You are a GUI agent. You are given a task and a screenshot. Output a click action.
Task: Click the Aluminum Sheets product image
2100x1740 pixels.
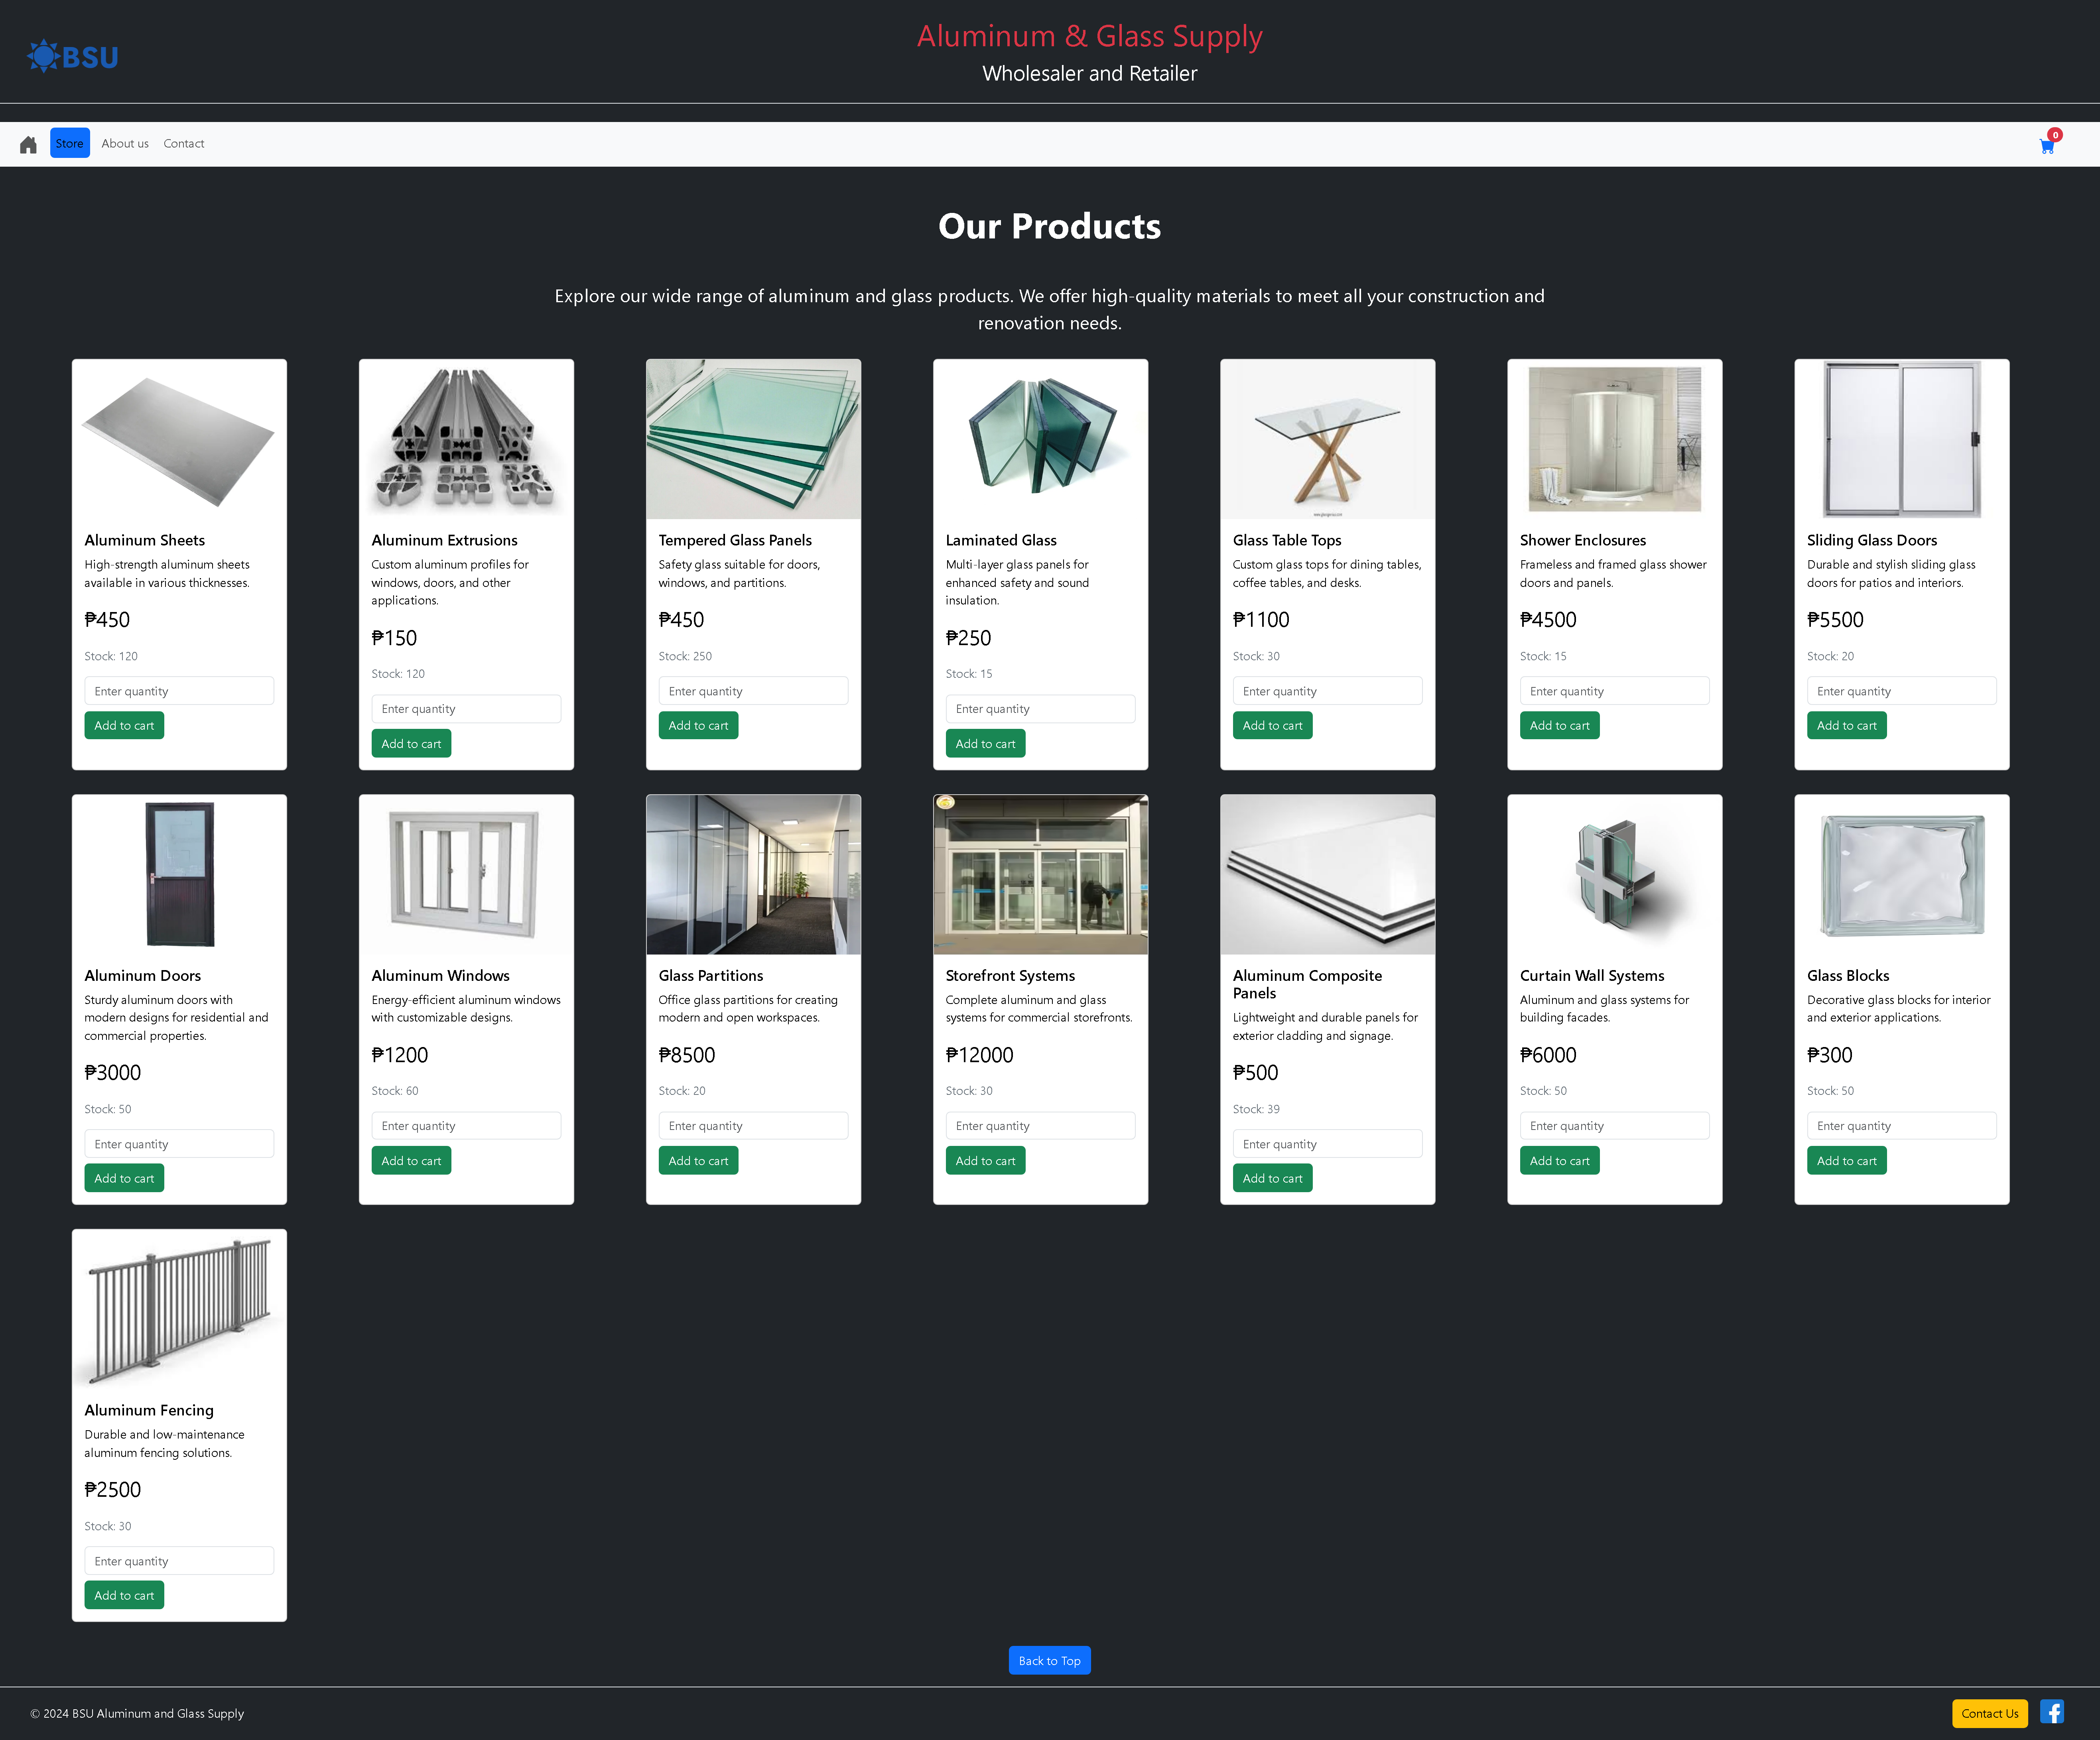tap(179, 439)
